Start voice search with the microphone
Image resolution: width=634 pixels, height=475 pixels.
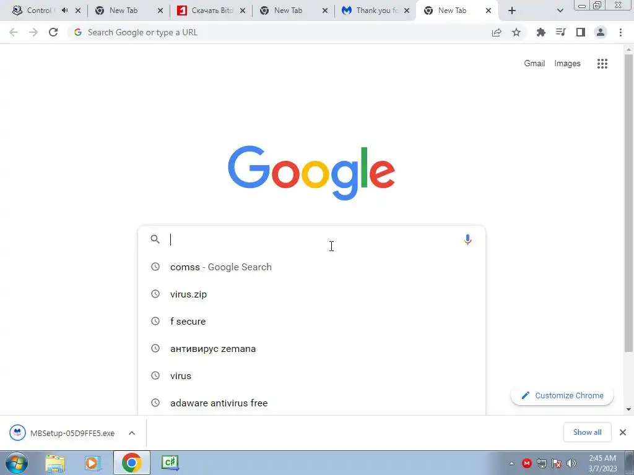(x=467, y=239)
